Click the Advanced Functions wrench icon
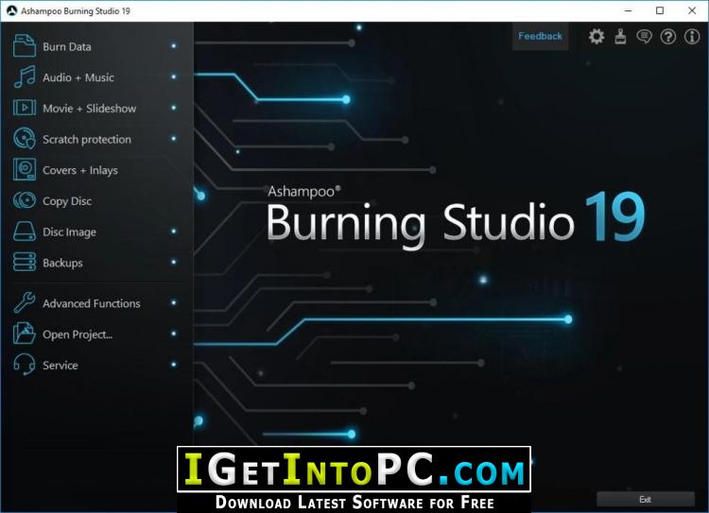 tap(25, 303)
